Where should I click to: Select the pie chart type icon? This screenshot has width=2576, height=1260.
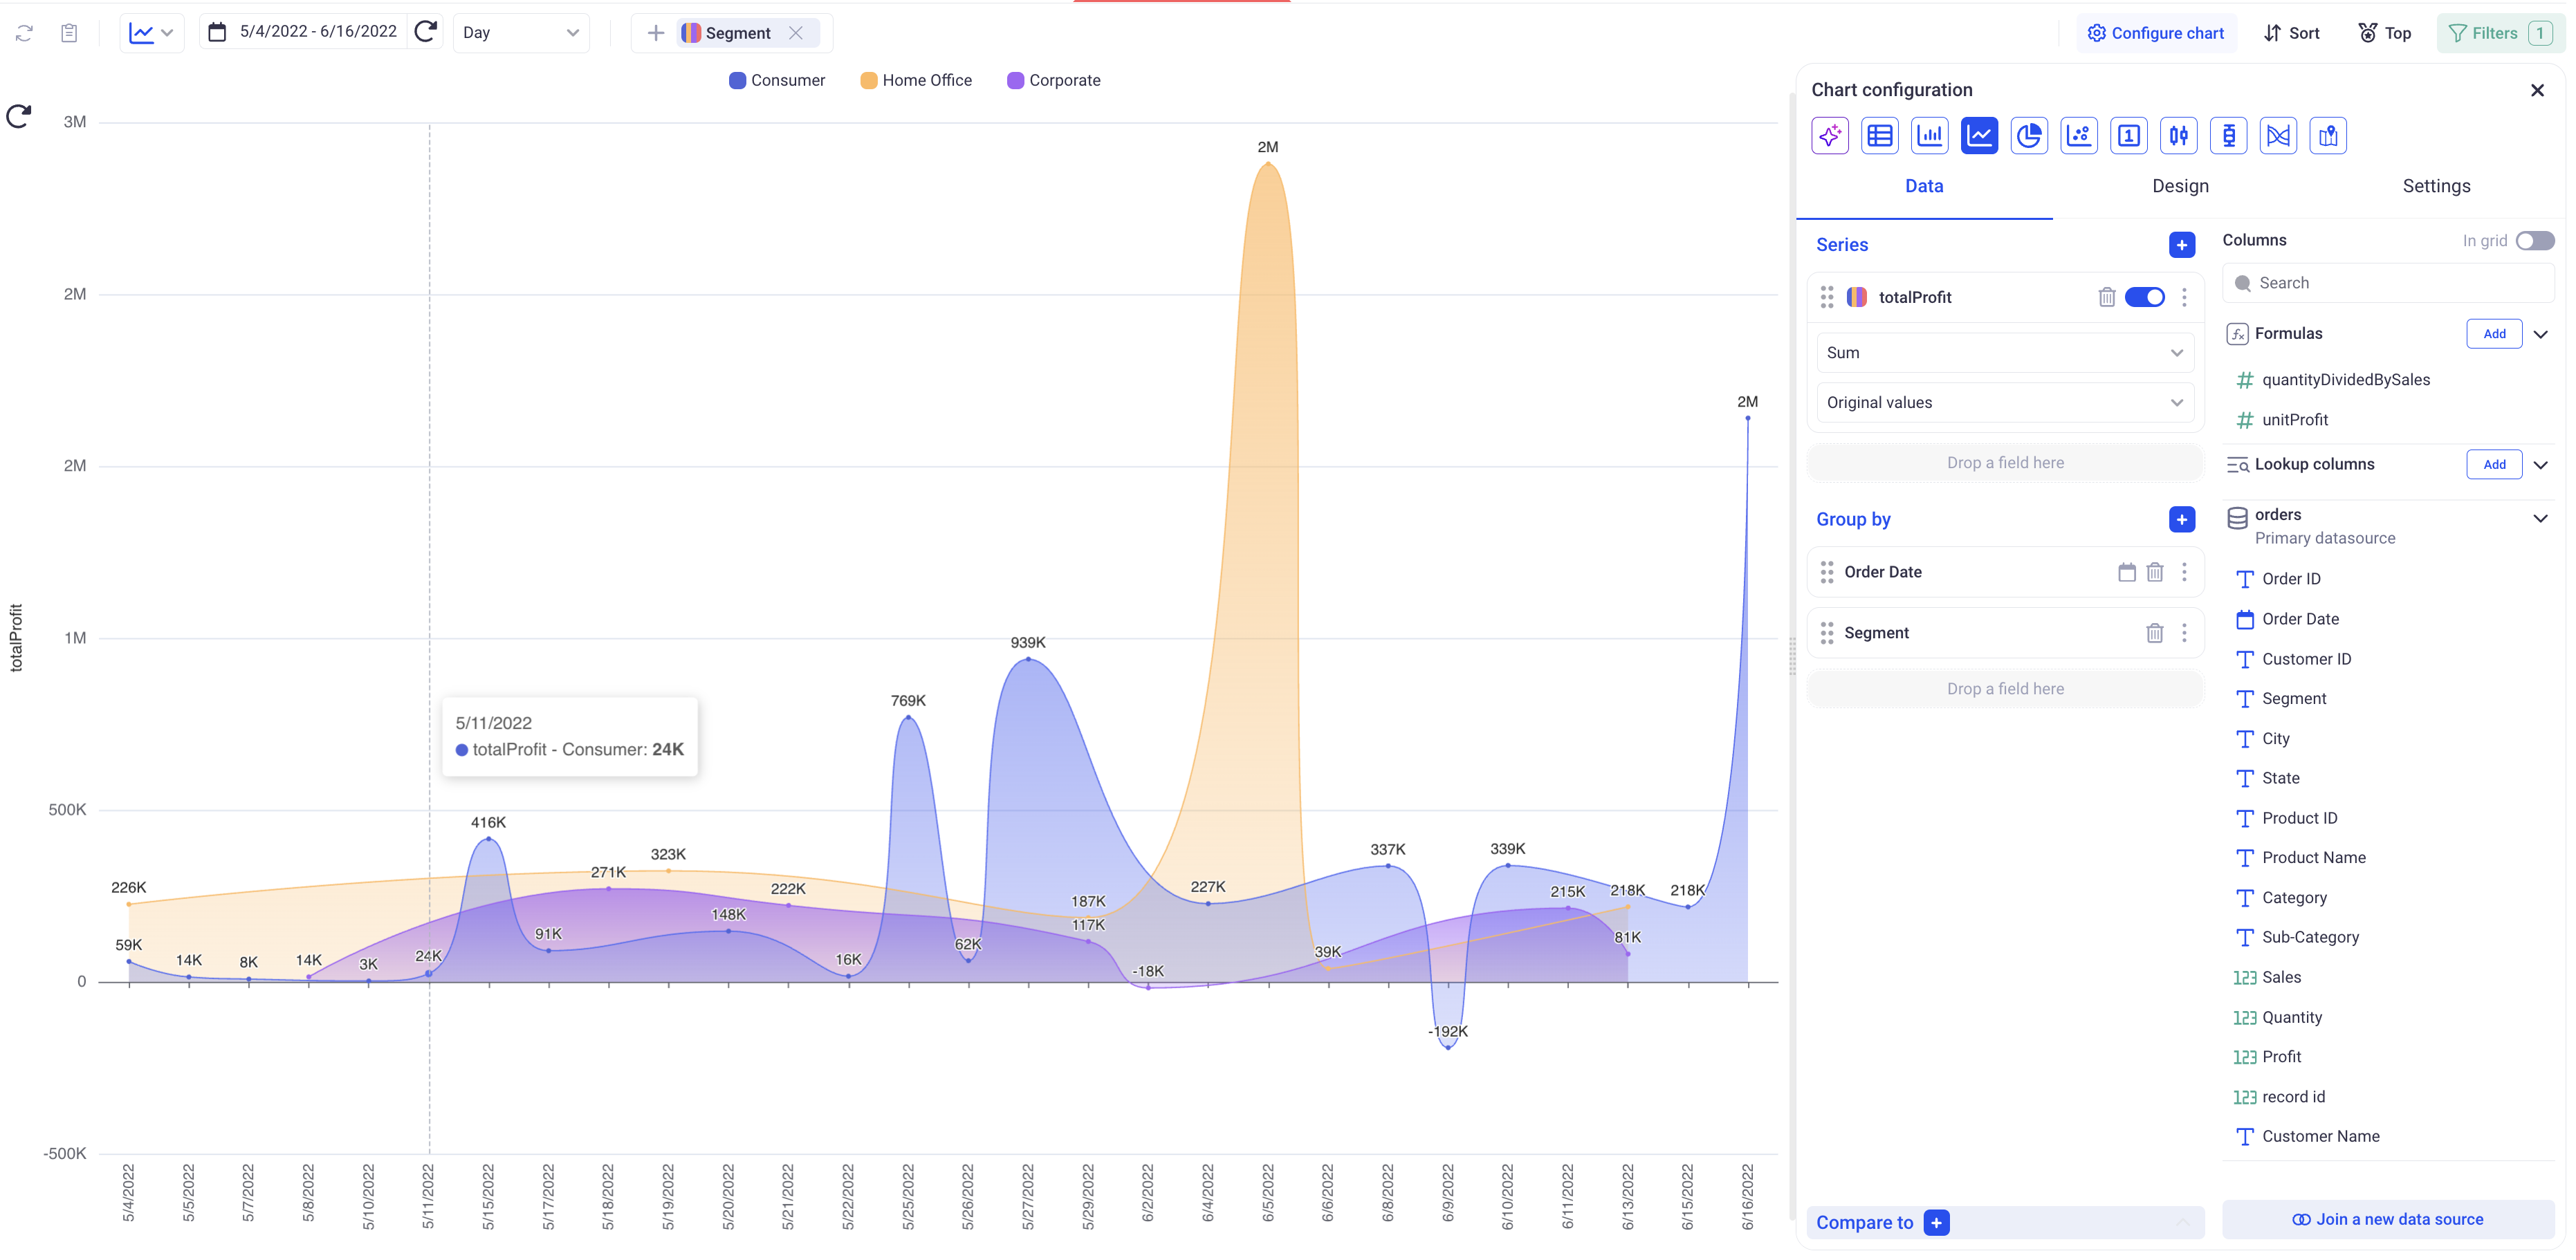pos(2029,136)
